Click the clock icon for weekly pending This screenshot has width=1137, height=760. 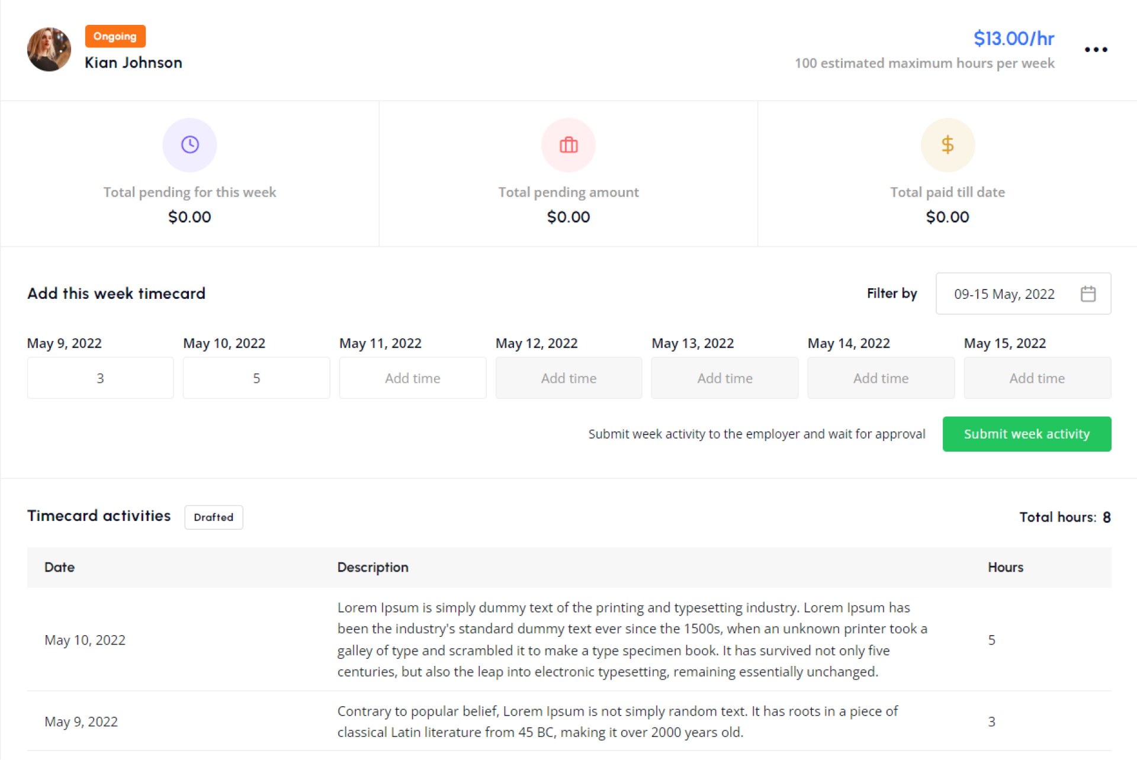189,144
